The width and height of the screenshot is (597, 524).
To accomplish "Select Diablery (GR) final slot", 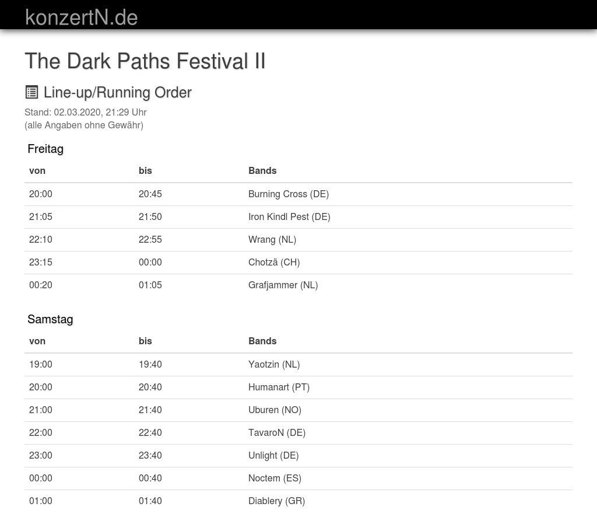I will (x=276, y=501).
